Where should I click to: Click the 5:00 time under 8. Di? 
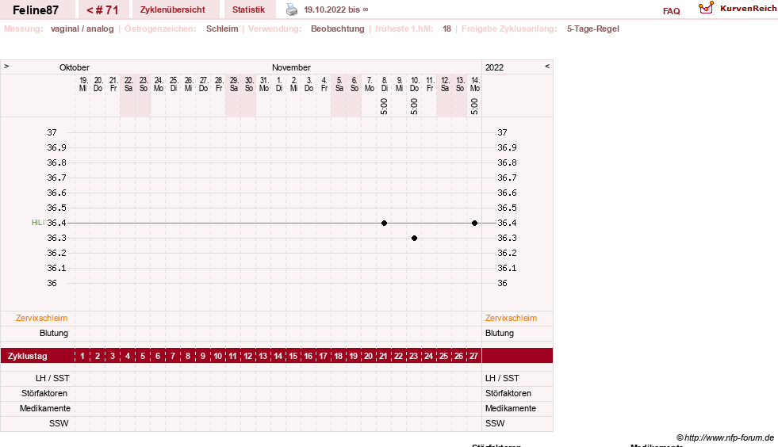tap(384, 106)
